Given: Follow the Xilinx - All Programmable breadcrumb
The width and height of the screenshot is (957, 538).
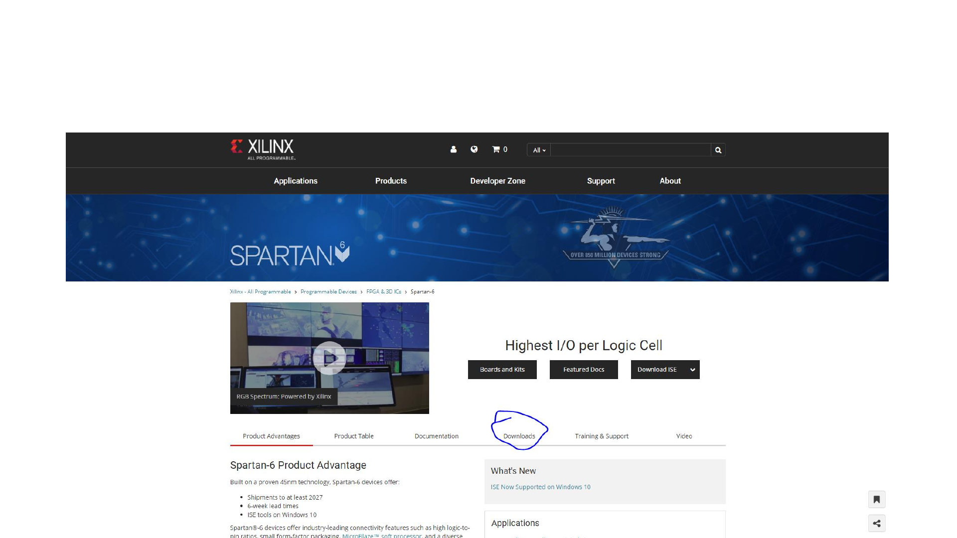Looking at the screenshot, I should tap(260, 292).
